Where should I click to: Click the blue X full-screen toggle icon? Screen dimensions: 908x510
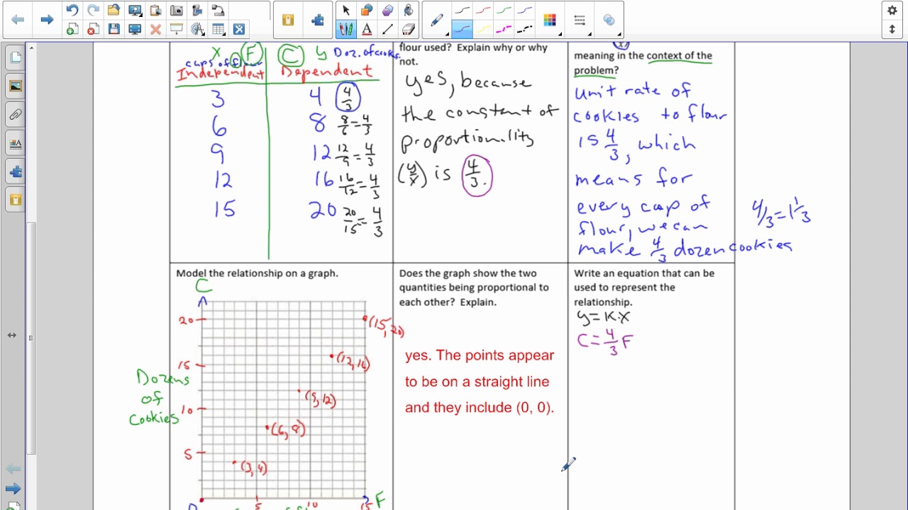point(239,29)
